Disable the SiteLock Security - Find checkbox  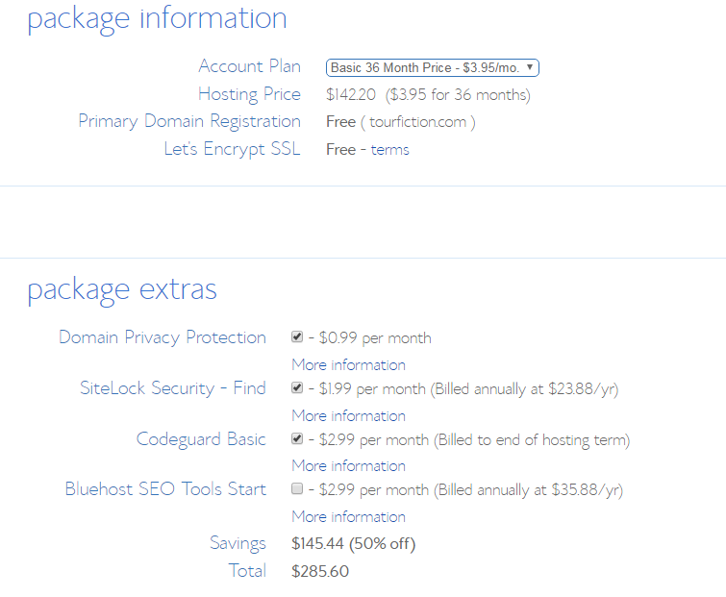298,388
